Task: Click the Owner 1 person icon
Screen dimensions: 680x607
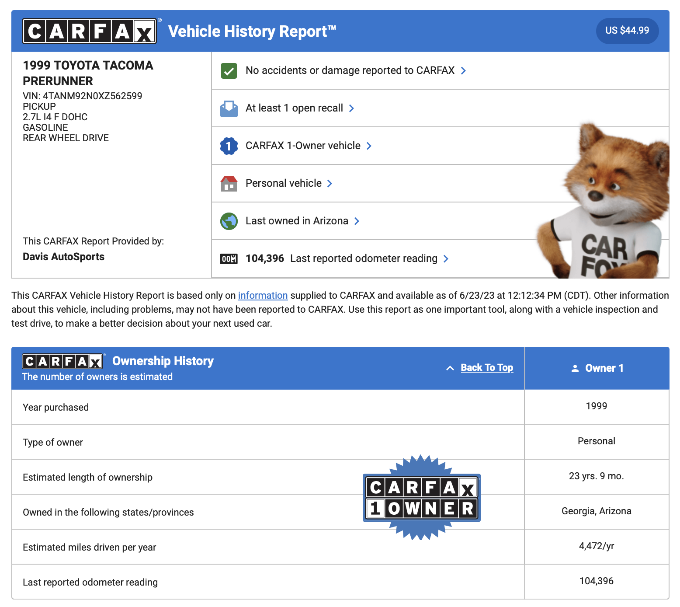Action: 575,368
